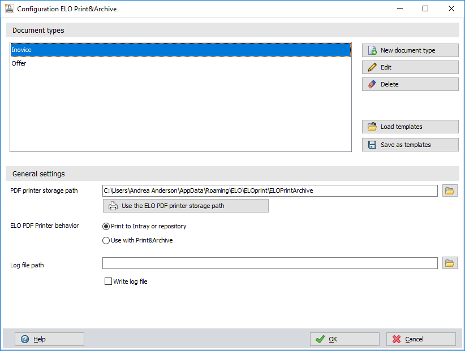This screenshot has height=351, width=465.
Task: Edit the selected document type
Action: pyautogui.click(x=410, y=67)
